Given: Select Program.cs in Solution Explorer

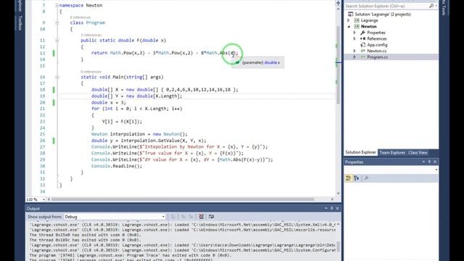Looking at the screenshot, I should [x=378, y=57].
